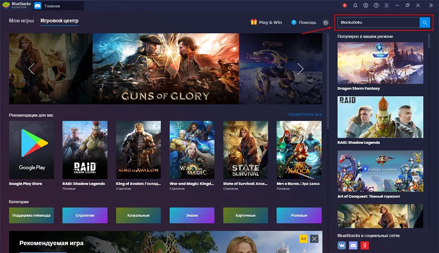Image resolution: width=439 pixels, height=253 pixels.
Task: Switch to the Мои игры tab
Action: point(21,21)
